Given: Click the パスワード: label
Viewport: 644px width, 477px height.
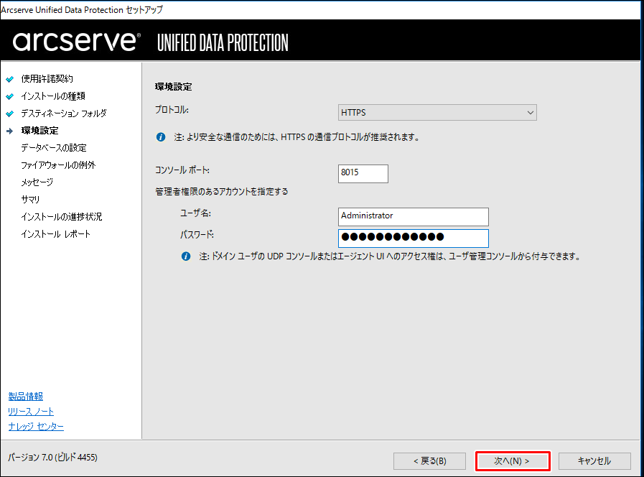Looking at the screenshot, I should tap(197, 235).
